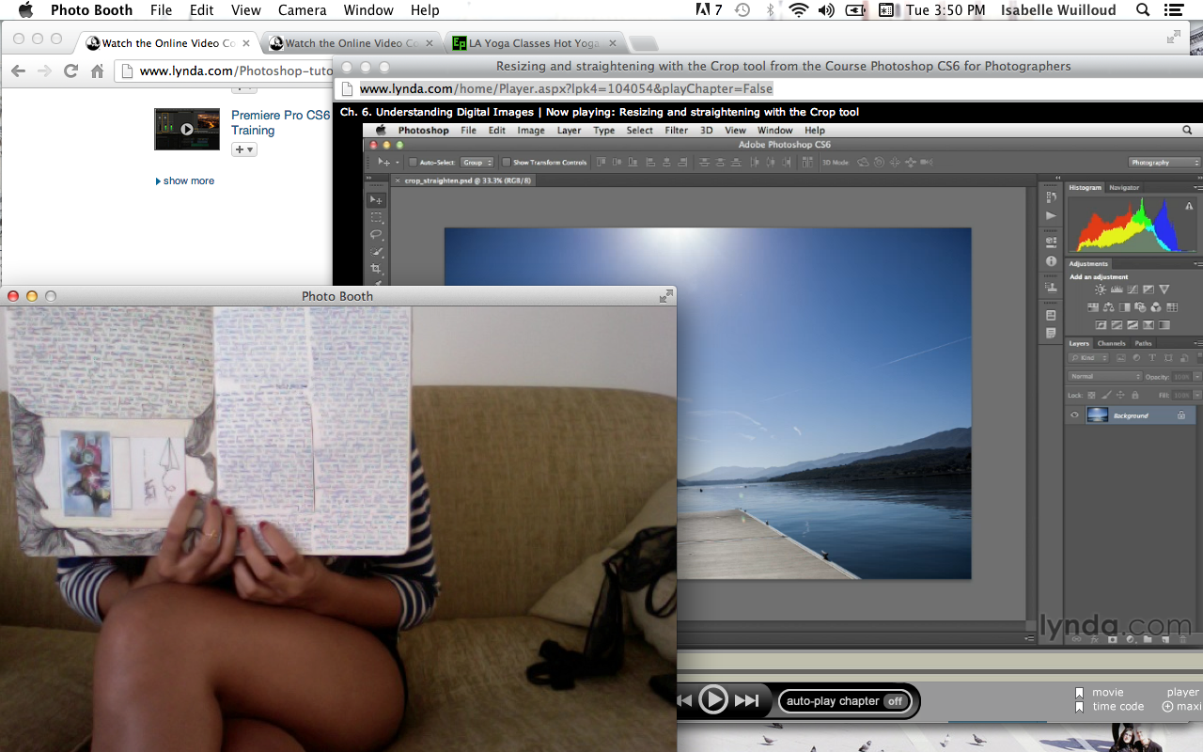Open the Normal blend mode dropdown
Viewport: 1203px width, 752px height.
(1105, 377)
